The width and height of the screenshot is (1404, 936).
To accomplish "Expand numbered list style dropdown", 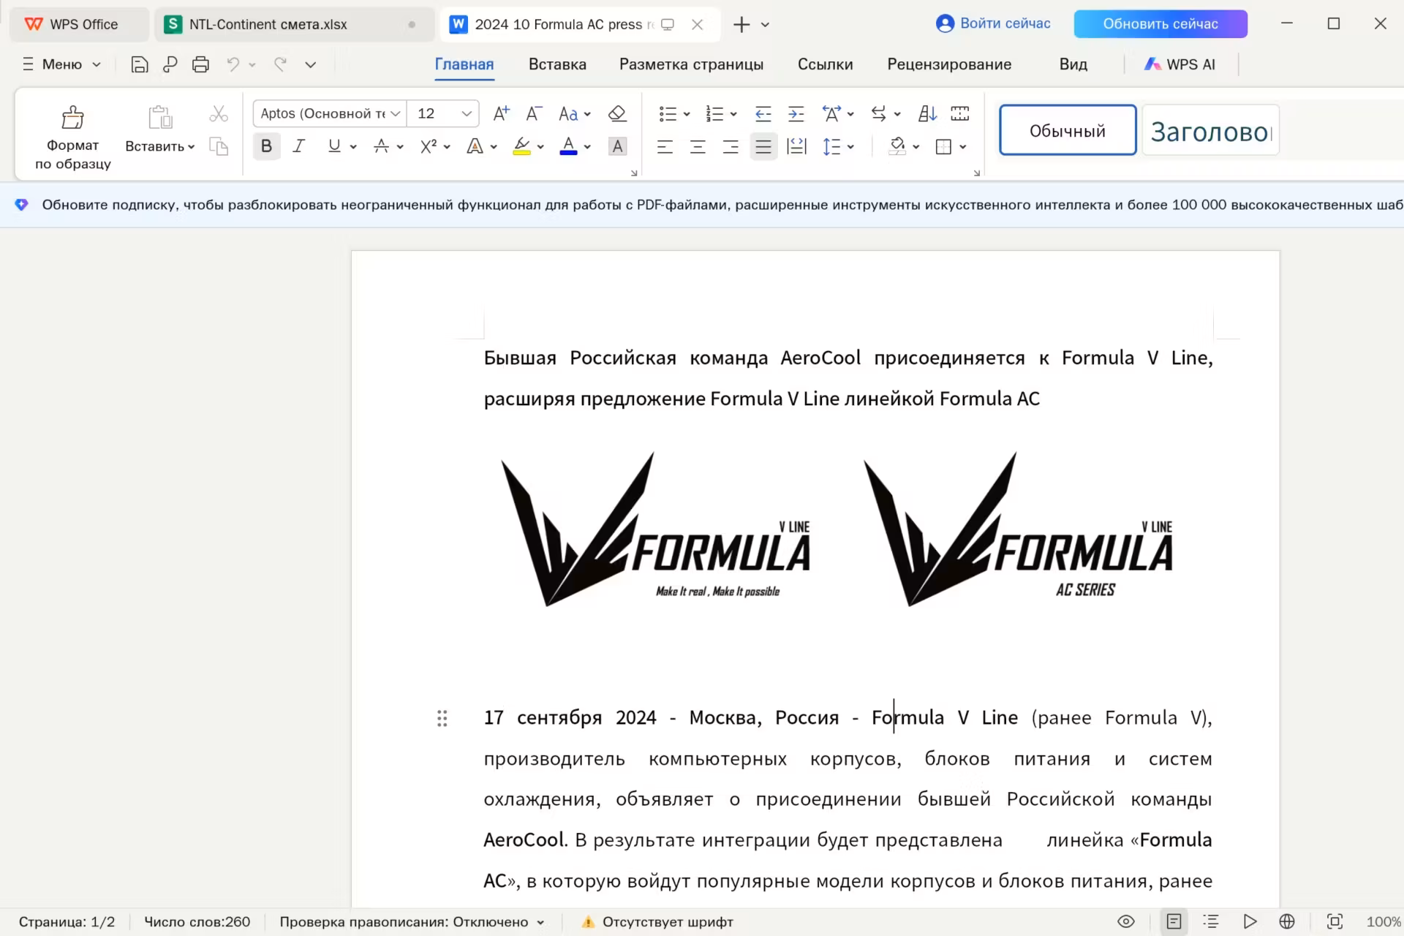I will (x=733, y=114).
